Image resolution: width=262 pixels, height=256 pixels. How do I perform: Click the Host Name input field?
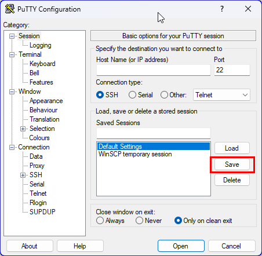tap(154, 70)
